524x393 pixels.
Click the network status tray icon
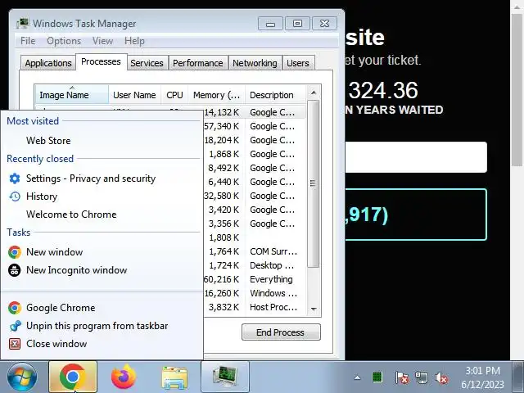[x=422, y=377]
